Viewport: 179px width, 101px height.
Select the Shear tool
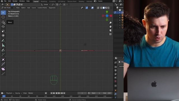(3, 69)
